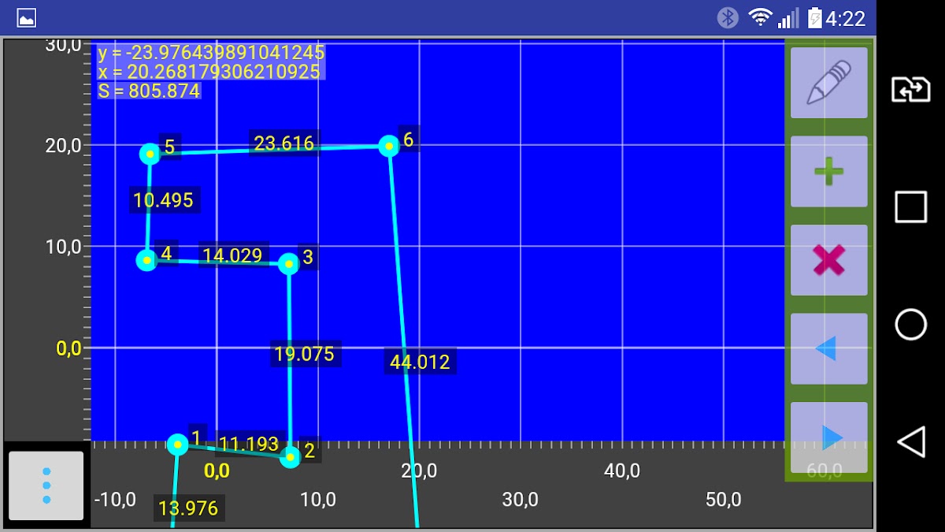The width and height of the screenshot is (945, 532).
Task: Select vertex point 5 on graph
Action: (150, 154)
